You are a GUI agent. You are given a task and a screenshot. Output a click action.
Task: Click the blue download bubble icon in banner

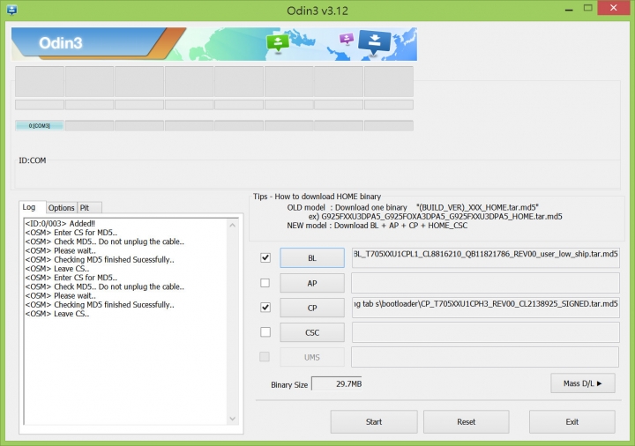tap(374, 42)
